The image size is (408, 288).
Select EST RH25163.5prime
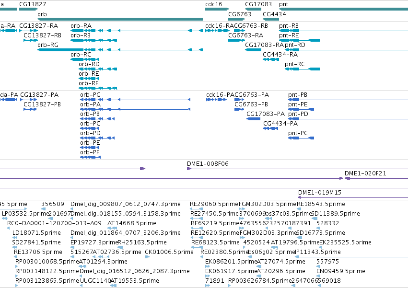coord(142,242)
